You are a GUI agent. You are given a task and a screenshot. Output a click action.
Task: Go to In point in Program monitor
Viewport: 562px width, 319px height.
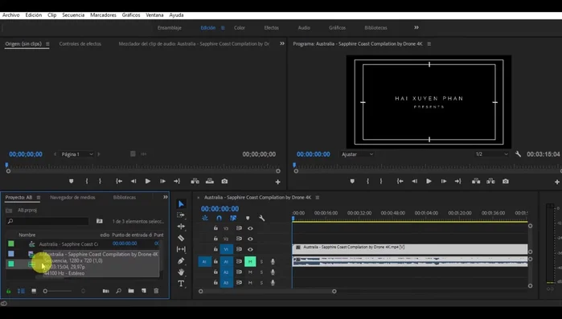pos(400,181)
